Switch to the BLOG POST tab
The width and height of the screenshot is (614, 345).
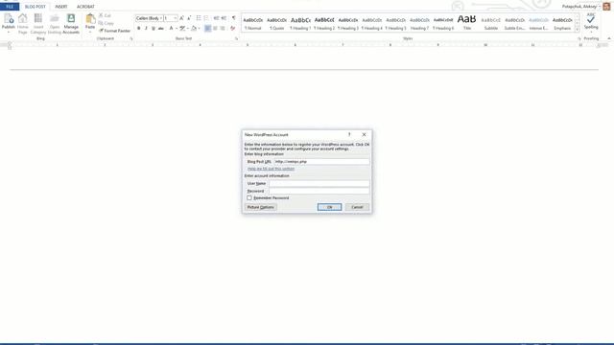(x=35, y=7)
